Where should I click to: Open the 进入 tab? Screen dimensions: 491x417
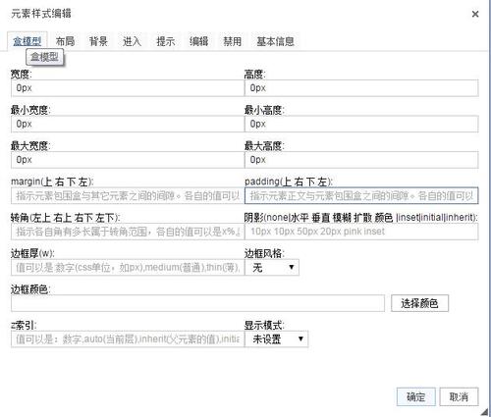pyautogui.click(x=132, y=41)
